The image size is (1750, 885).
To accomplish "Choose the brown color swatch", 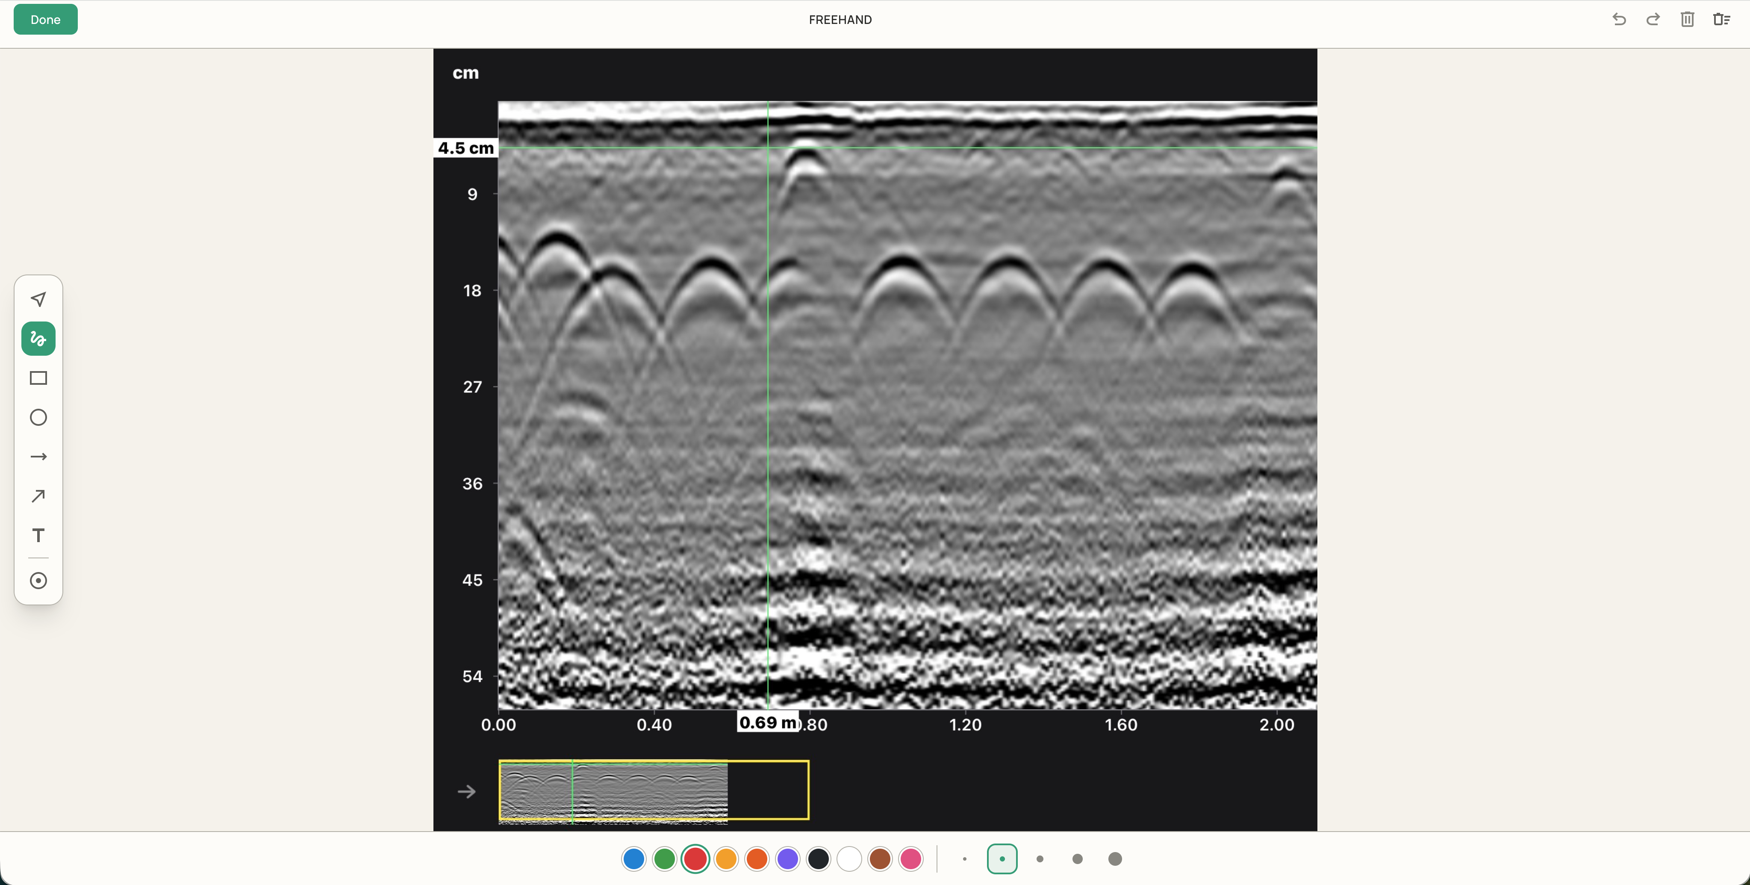I will [x=881, y=859].
